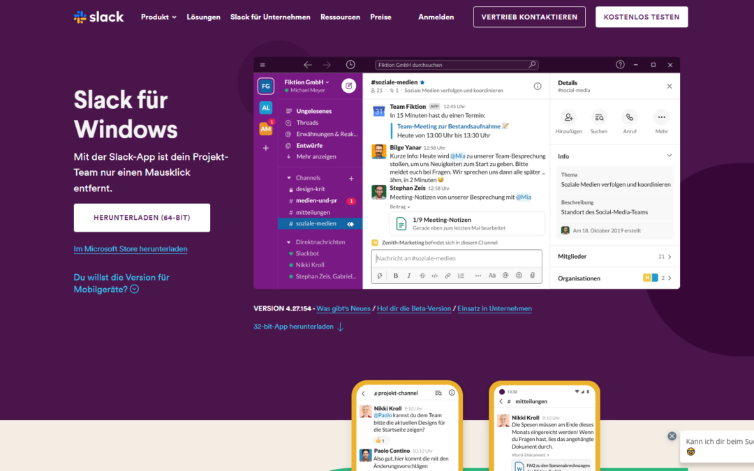Click the Kostenlos testen button
Viewport: 754px width, 471px height.
click(642, 17)
